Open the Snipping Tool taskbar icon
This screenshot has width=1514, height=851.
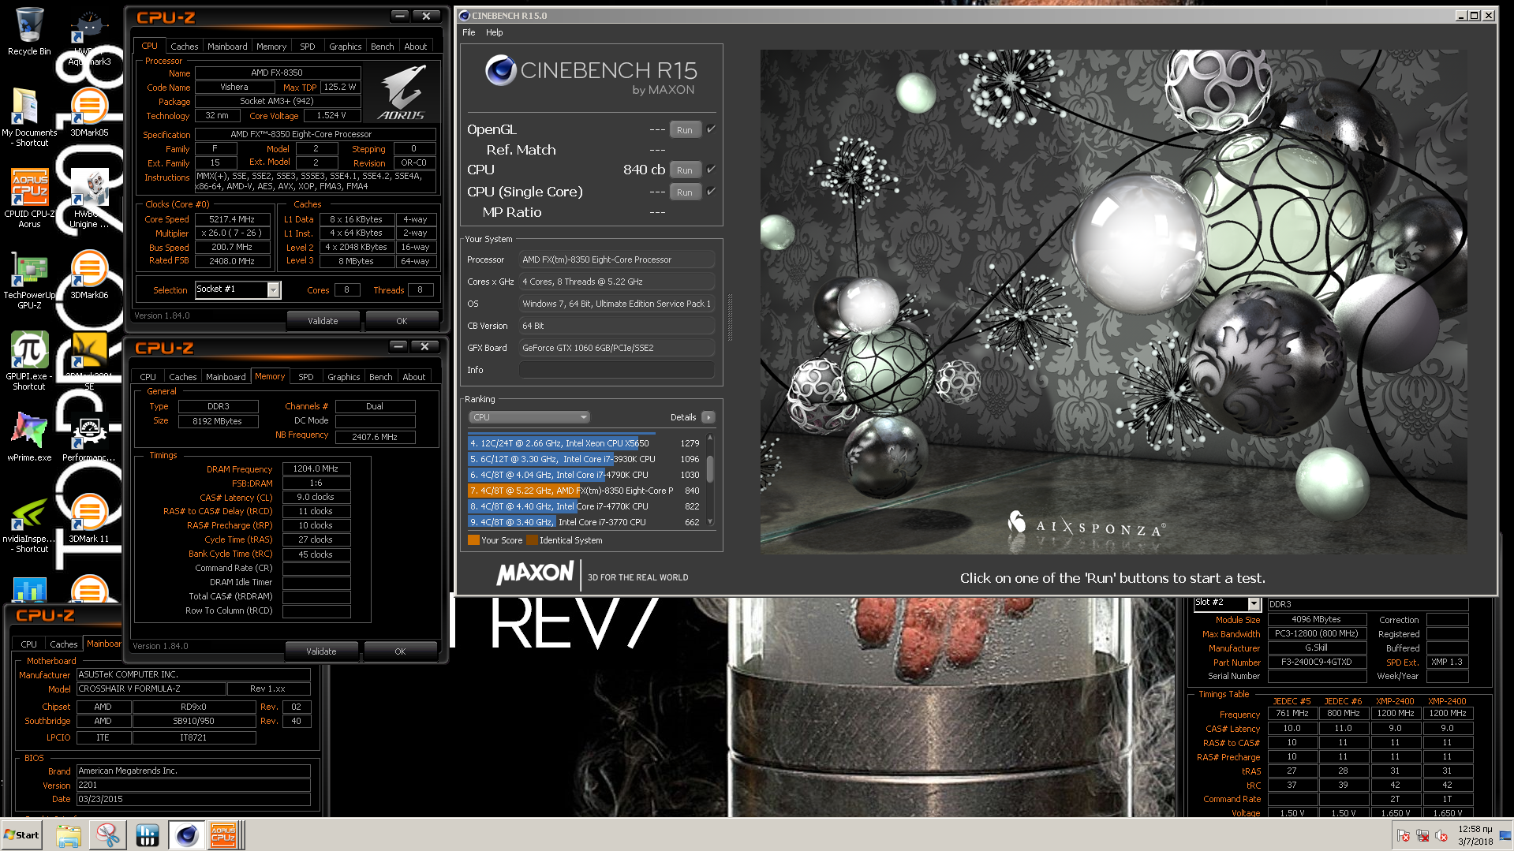(x=108, y=835)
